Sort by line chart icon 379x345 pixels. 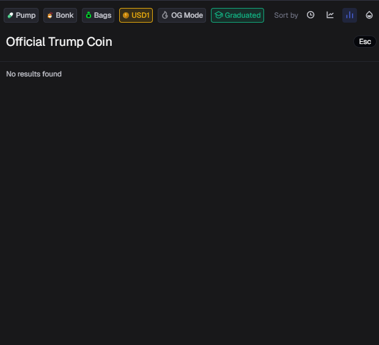(x=330, y=15)
